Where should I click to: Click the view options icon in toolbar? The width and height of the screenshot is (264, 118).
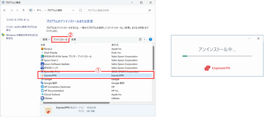140,39
